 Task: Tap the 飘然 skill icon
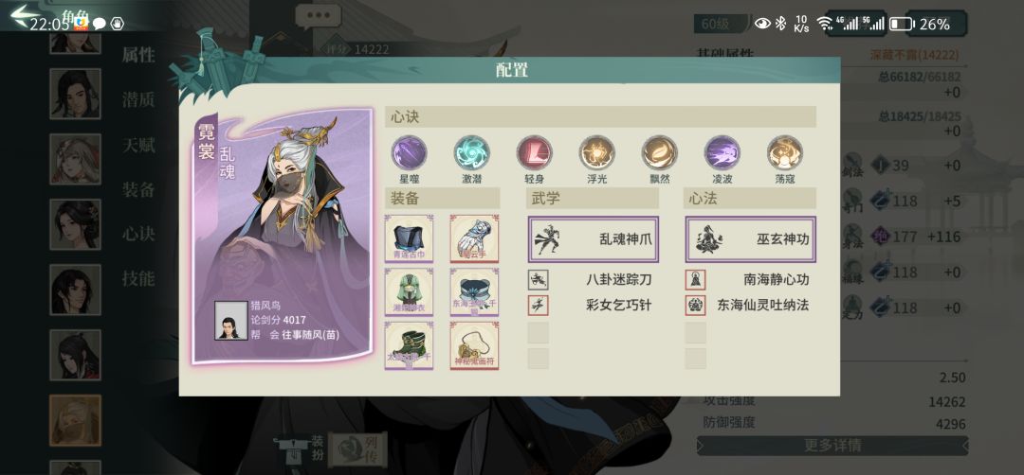coord(660,153)
